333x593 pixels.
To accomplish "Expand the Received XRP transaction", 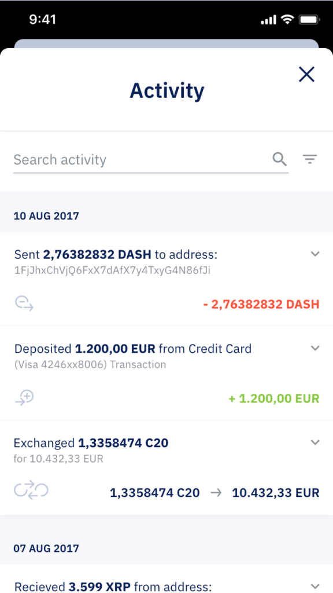I will (x=315, y=586).
